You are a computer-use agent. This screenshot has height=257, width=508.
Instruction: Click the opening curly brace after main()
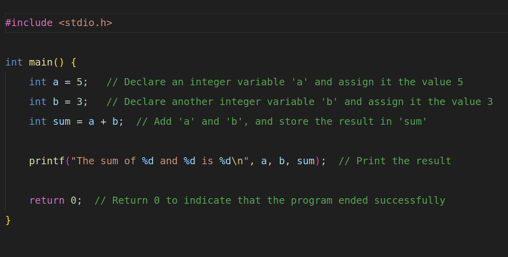74,62
